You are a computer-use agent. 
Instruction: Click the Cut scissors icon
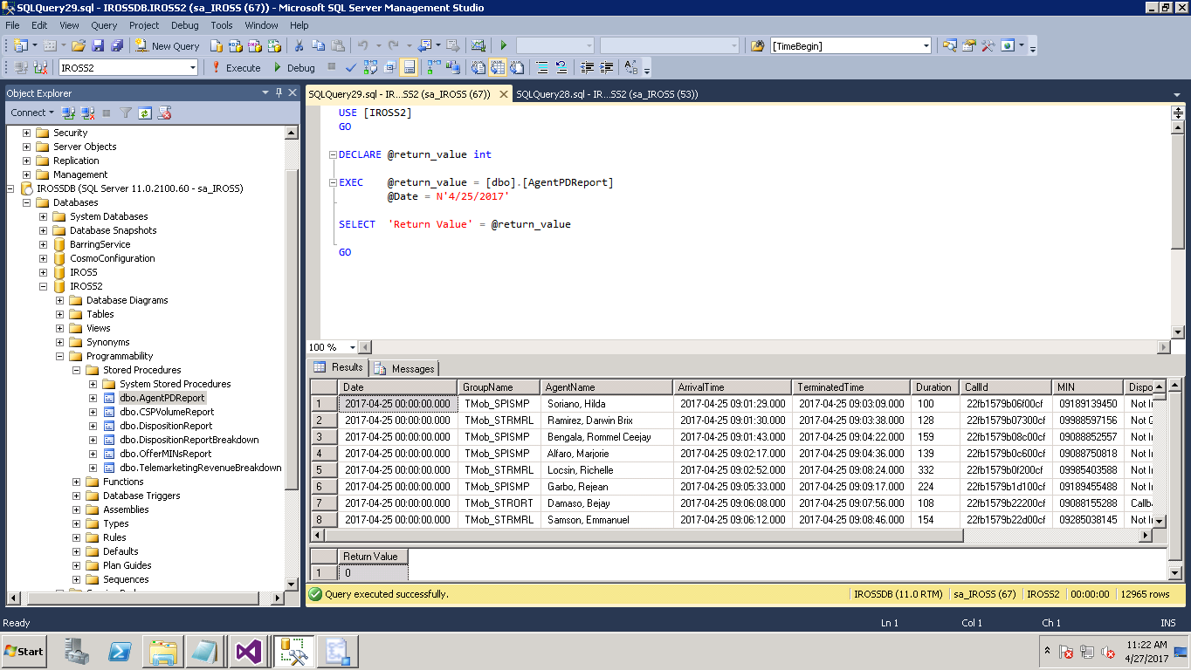click(299, 45)
